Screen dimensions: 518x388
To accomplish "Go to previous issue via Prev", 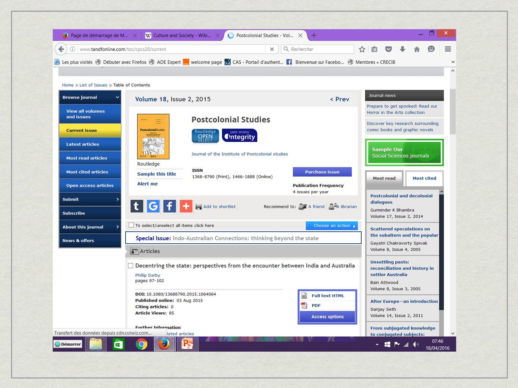I will [x=340, y=99].
